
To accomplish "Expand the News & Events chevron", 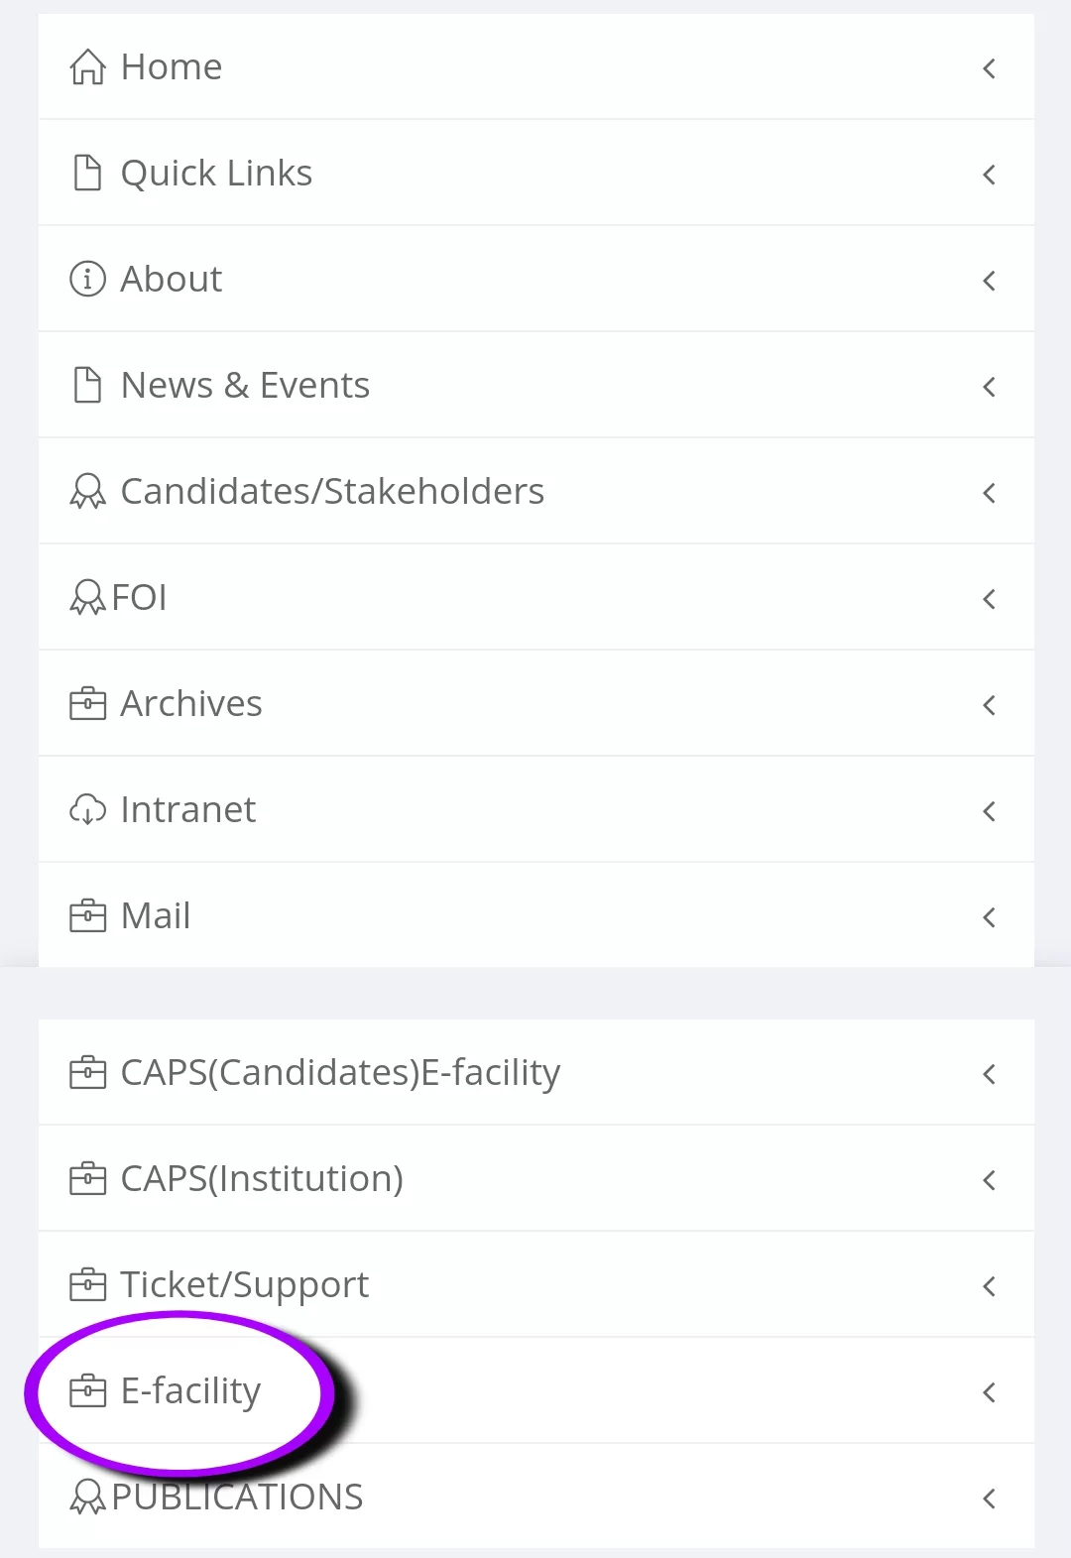I will point(989,387).
